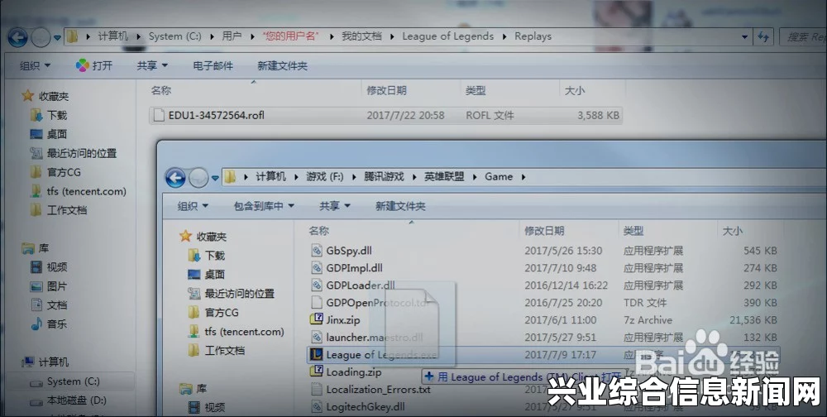Screen dimensions: 827x417
Task: Open 共享 menu in Replays window
Action: click(152, 65)
